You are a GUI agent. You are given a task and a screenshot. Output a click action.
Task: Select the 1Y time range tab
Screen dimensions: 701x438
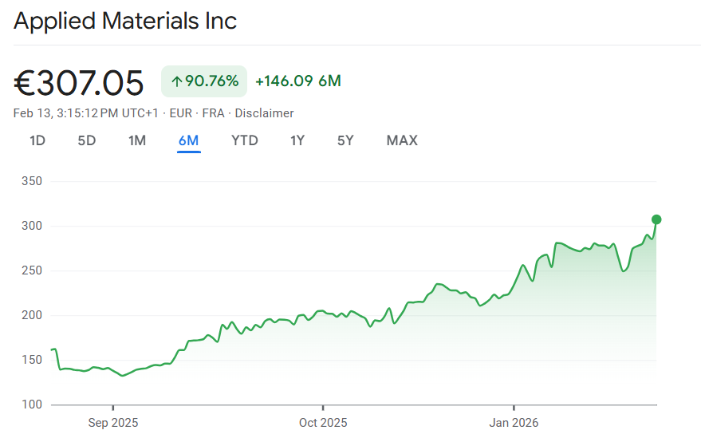pyautogui.click(x=297, y=141)
